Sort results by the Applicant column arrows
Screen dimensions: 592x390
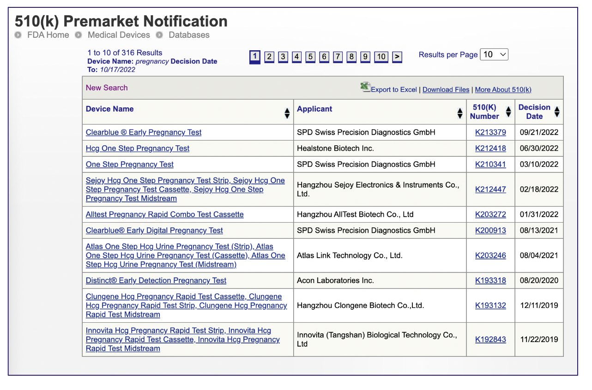(460, 112)
